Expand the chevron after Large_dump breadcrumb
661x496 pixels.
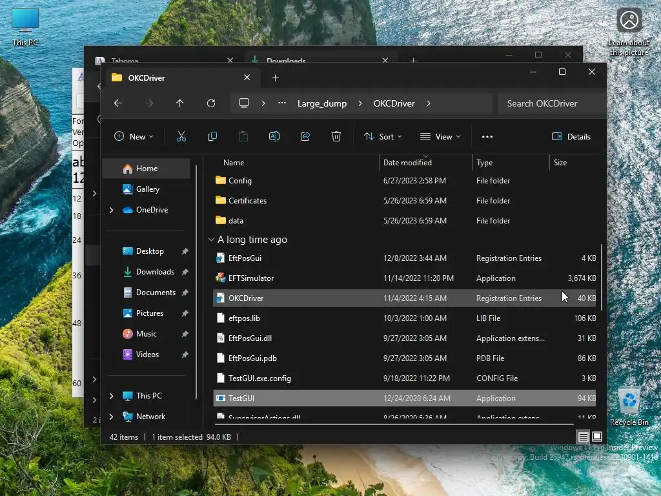[x=360, y=103]
